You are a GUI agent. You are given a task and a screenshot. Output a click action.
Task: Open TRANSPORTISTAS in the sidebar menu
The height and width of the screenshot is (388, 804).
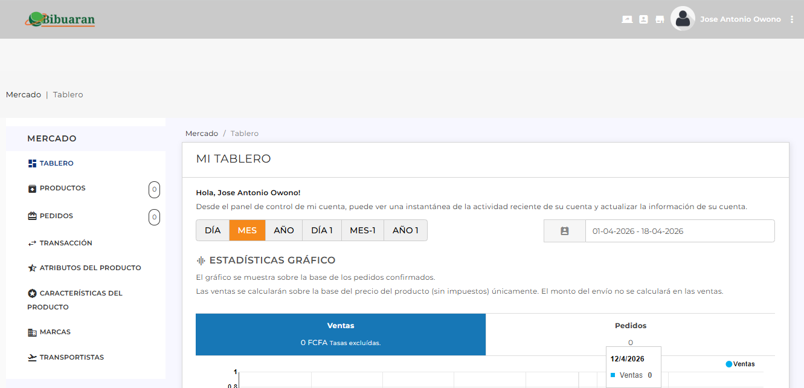[x=72, y=357]
